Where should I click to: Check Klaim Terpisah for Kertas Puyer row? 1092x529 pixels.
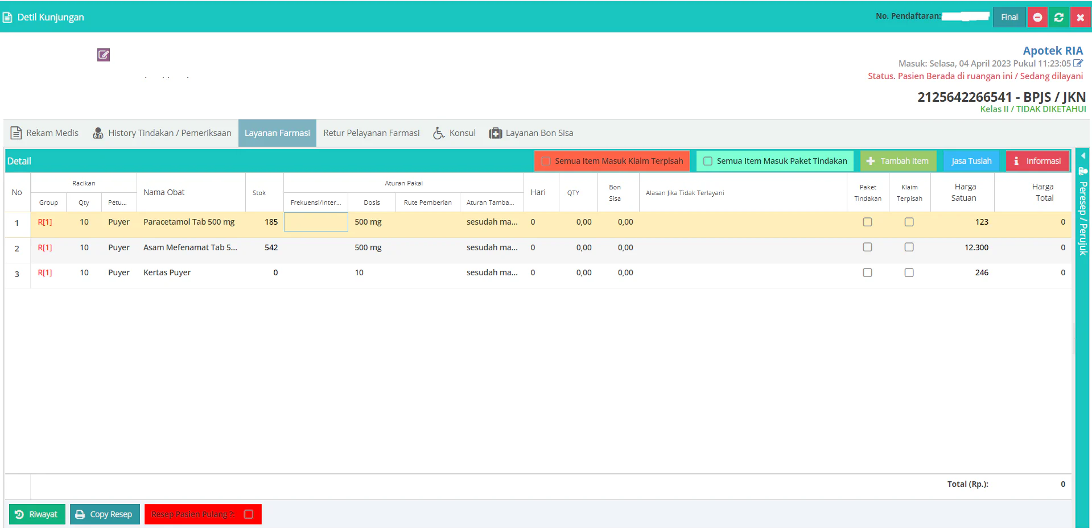pos(909,272)
